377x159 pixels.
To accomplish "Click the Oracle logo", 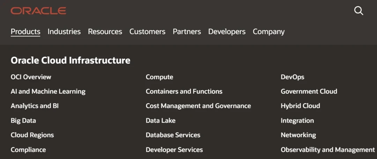I will pos(38,11).
